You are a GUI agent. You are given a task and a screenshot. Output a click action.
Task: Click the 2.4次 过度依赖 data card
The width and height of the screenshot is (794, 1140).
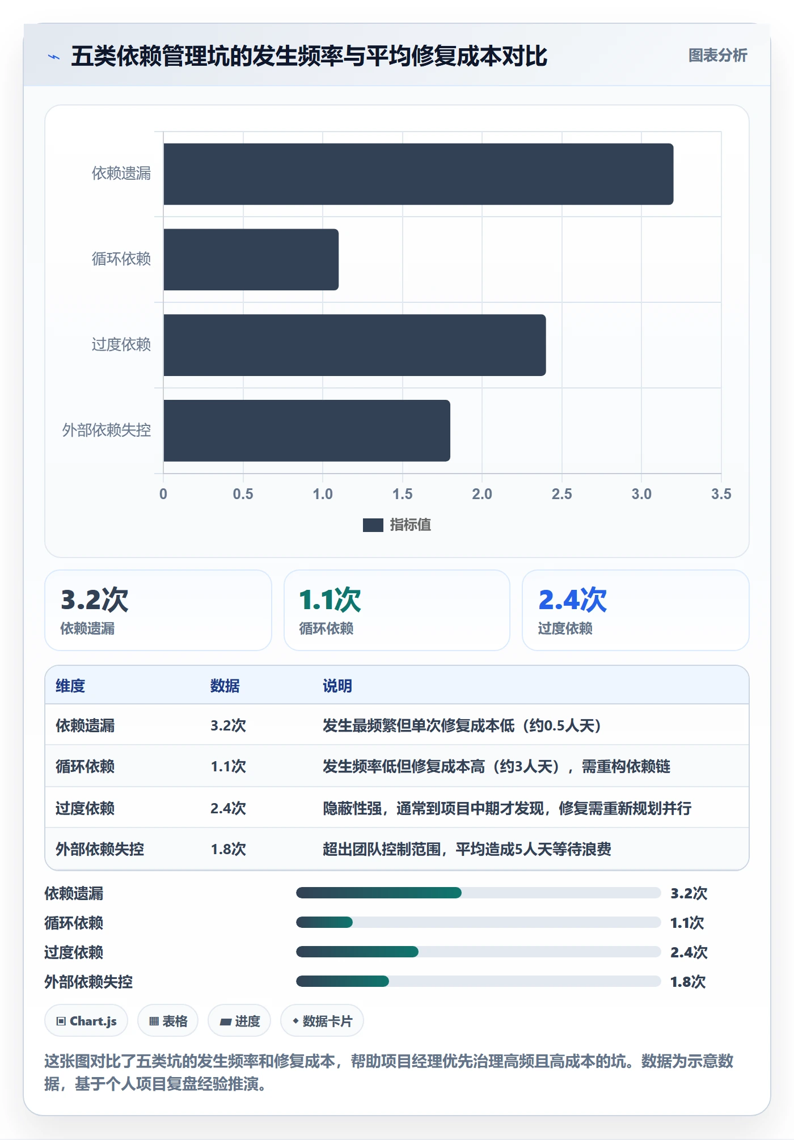tap(636, 610)
